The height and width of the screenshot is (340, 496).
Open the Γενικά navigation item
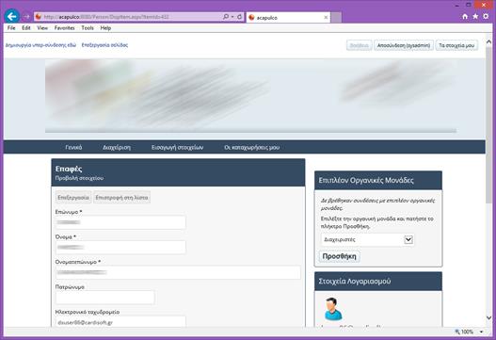(x=73, y=147)
